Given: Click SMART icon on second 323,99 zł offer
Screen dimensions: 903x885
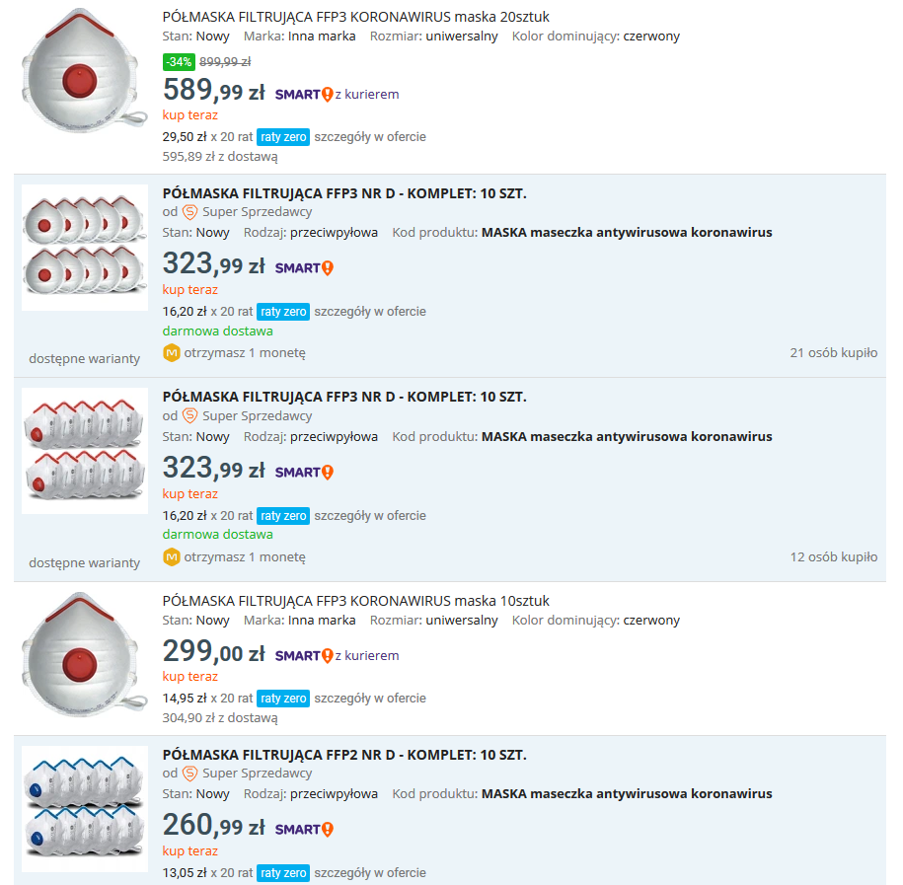Looking at the screenshot, I should (304, 473).
